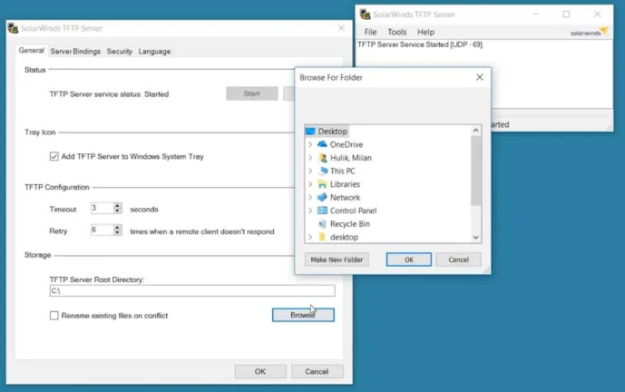Viewport: 625px width, 392px height.
Task: Click the settings dialog title bar icon
Action: 14,28
